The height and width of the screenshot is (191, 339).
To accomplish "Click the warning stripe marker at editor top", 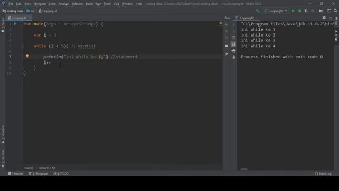I will pyautogui.click(x=220, y=23).
